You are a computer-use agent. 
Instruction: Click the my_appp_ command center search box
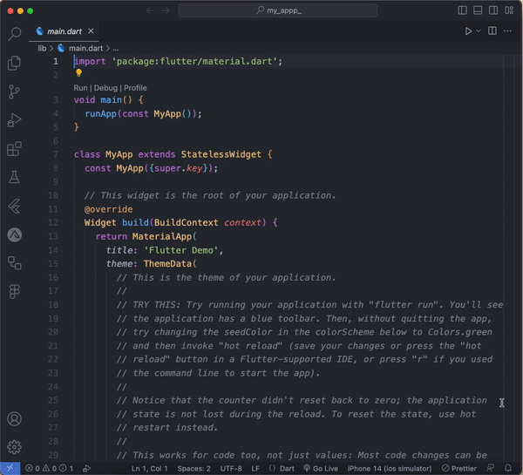[278, 10]
